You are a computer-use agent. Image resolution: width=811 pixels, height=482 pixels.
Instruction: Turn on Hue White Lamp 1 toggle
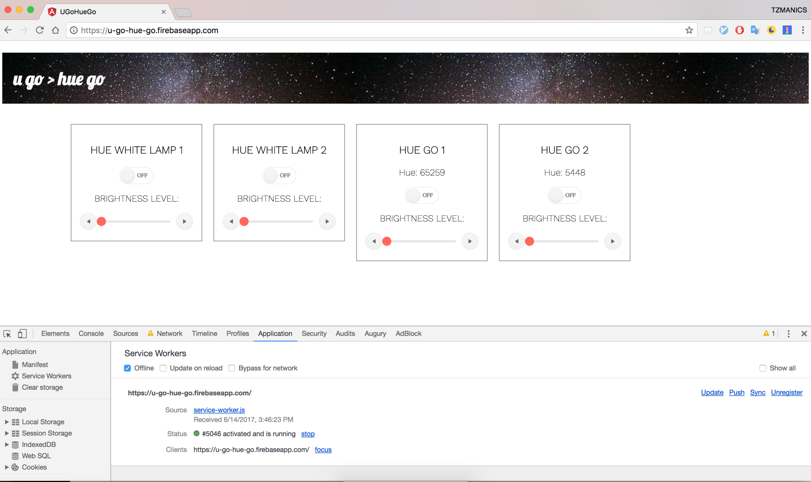(x=136, y=175)
